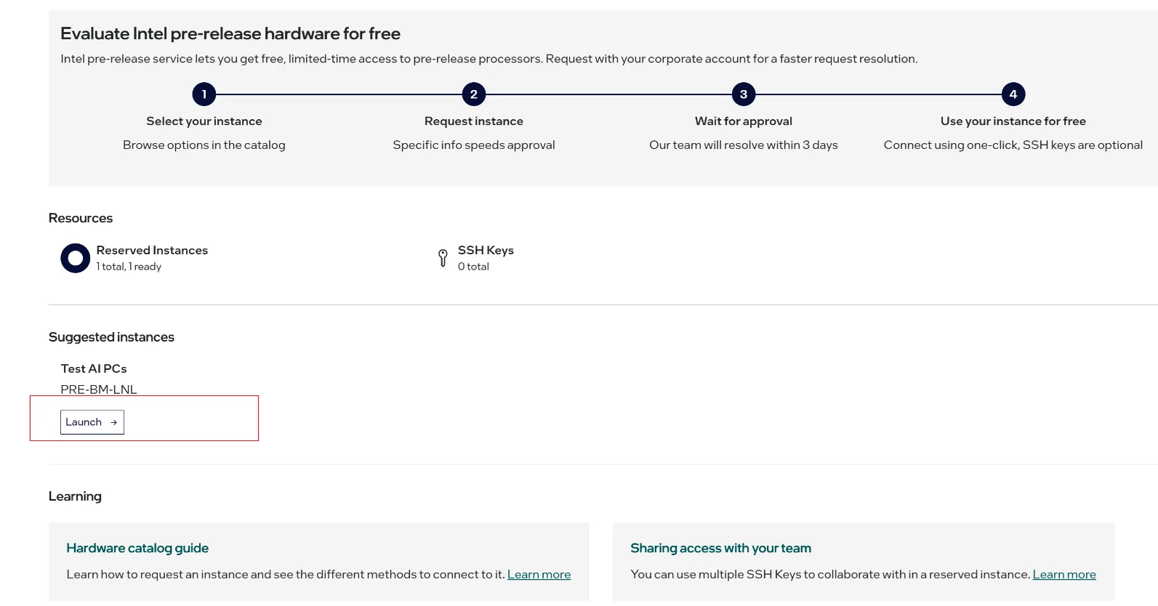This screenshot has width=1158, height=606.
Task: Open the Reserved Instances ring icon
Action: click(x=76, y=258)
